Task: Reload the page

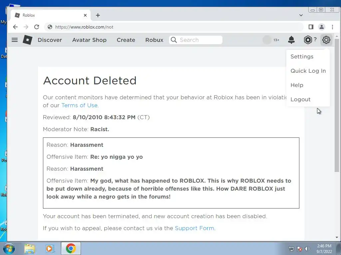Action: (37, 27)
